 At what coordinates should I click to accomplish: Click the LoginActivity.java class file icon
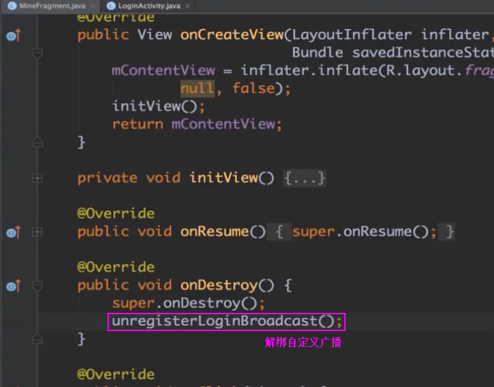tap(111, 6)
